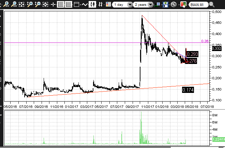Click the window panel layout icon
Viewport: 225px width, 148px height.
coord(76,4)
